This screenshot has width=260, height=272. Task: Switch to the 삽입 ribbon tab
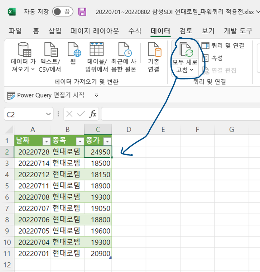(x=55, y=31)
